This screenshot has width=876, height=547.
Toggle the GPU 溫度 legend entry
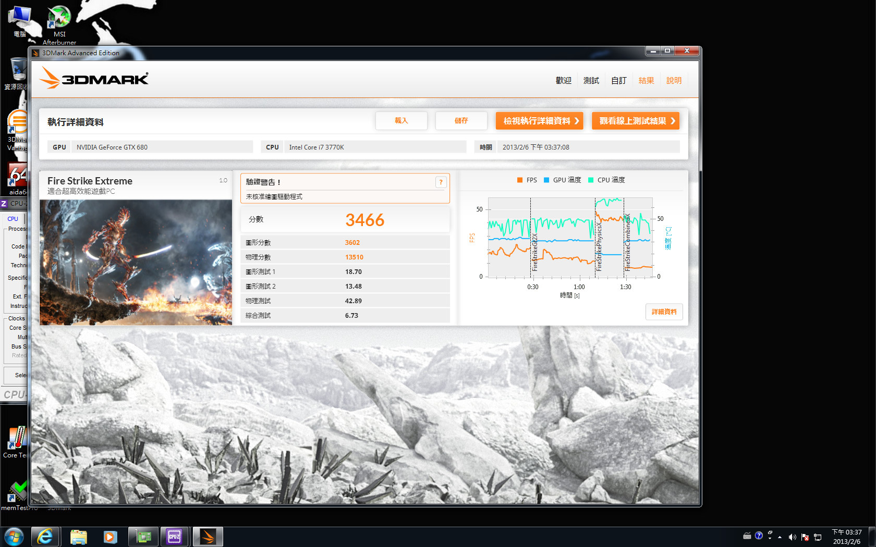(562, 180)
